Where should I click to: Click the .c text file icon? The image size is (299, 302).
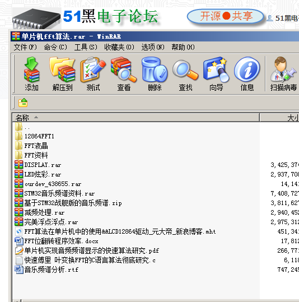click(x=19, y=260)
